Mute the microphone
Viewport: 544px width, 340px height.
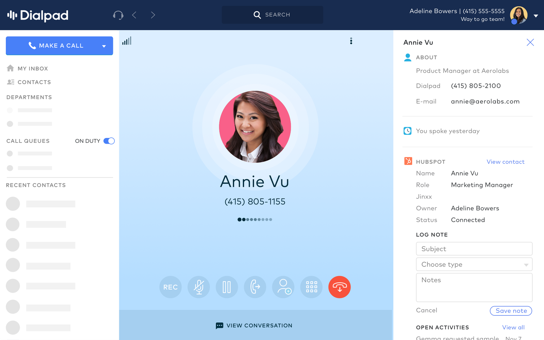click(199, 287)
